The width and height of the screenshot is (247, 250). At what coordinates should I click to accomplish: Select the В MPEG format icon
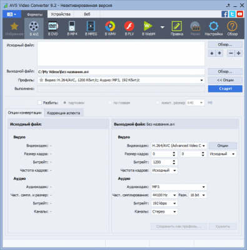(x=91, y=28)
